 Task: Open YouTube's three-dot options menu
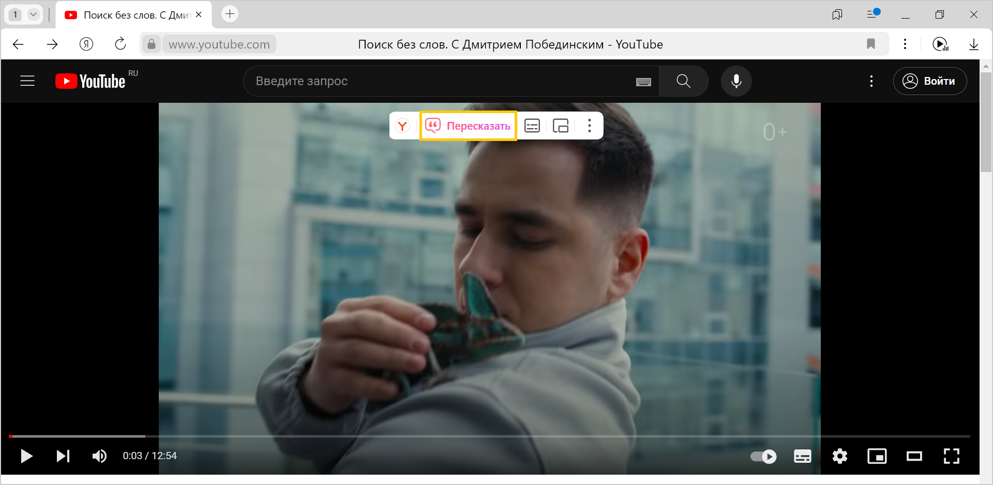(871, 81)
